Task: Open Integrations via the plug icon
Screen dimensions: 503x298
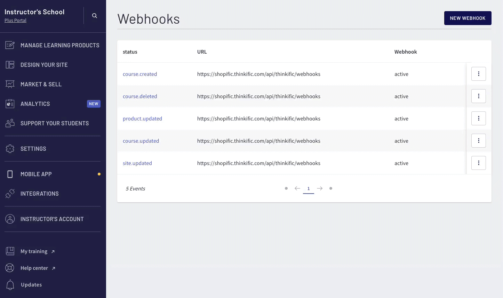Action: click(x=10, y=193)
